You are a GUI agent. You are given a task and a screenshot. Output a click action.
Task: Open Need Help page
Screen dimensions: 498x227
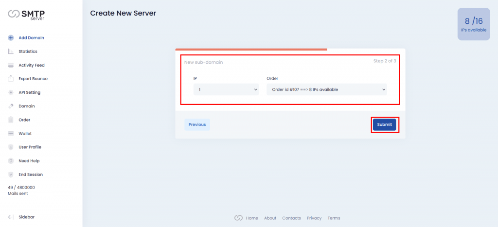[29, 161]
